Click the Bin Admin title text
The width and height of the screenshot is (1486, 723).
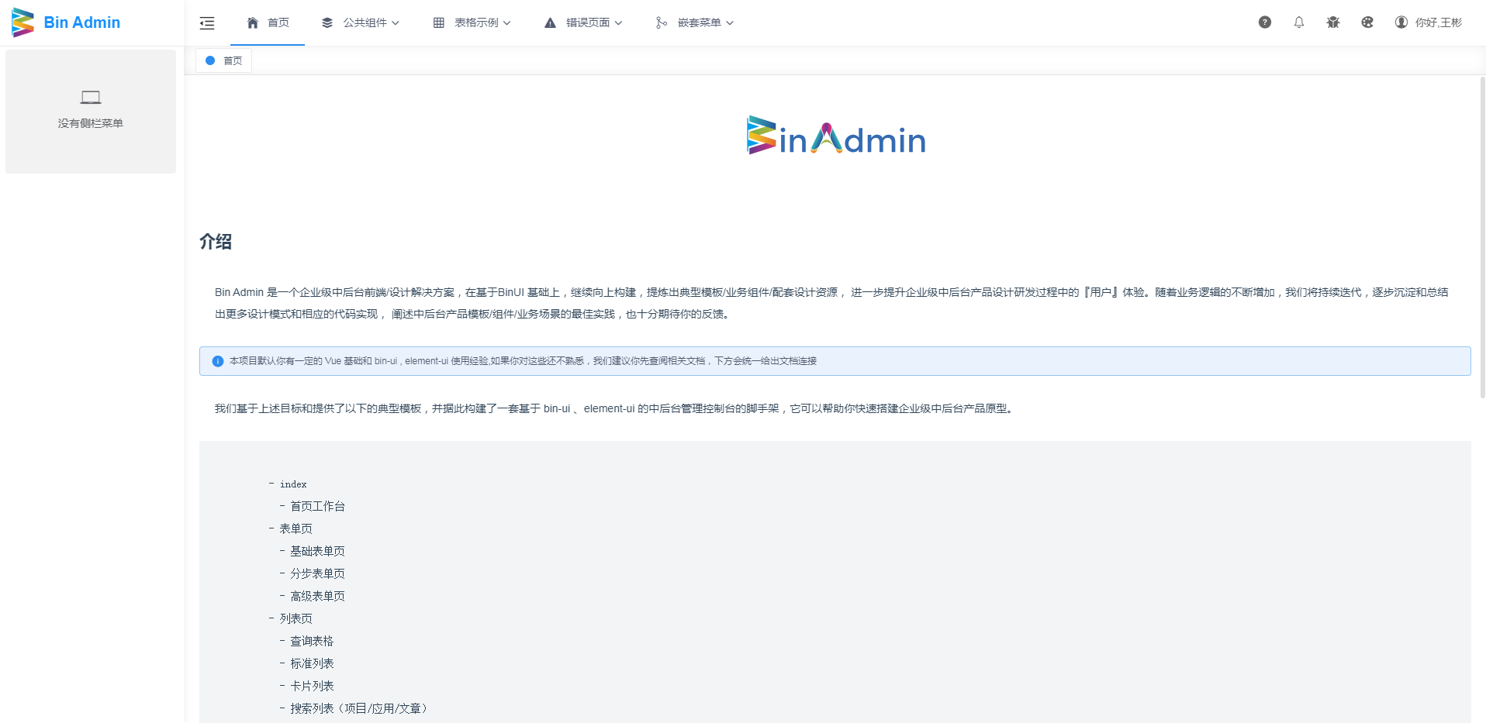(x=82, y=22)
